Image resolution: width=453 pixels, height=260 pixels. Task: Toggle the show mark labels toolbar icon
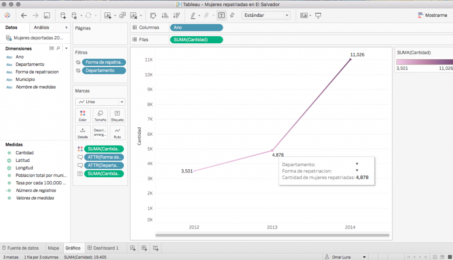click(222, 15)
